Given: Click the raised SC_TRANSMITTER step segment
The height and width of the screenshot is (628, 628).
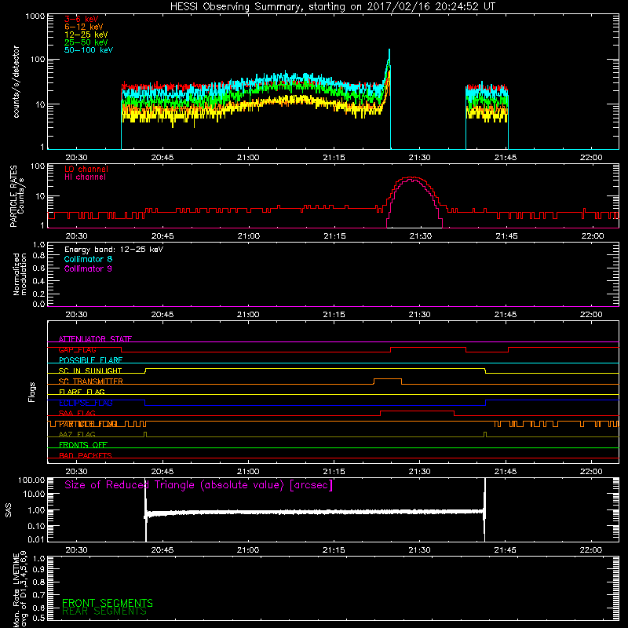Looking at the screenshot, I should point(387,379).
